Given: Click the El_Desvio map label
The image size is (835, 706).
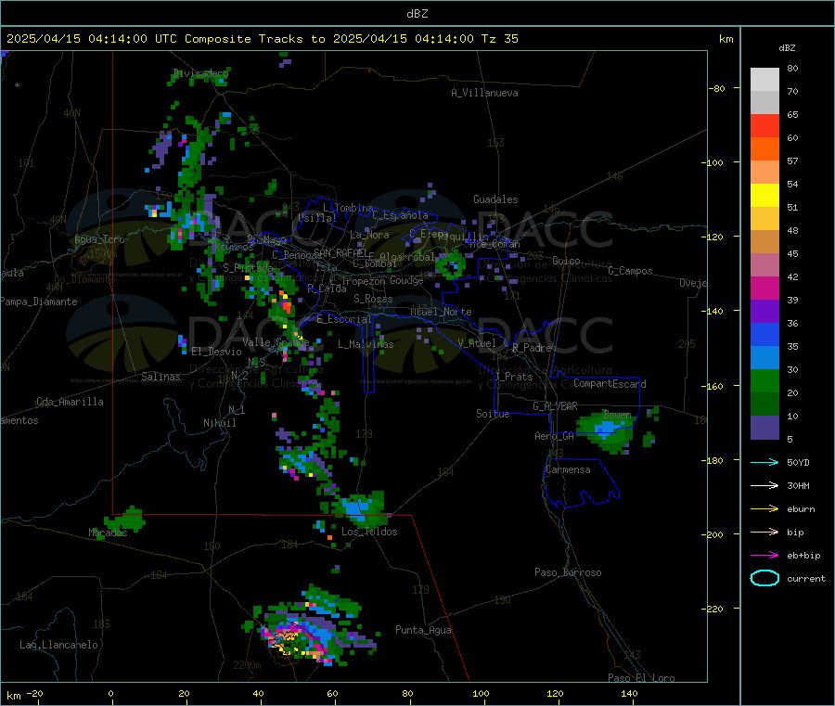Looking at the screenshot, I should coord(217,352).
